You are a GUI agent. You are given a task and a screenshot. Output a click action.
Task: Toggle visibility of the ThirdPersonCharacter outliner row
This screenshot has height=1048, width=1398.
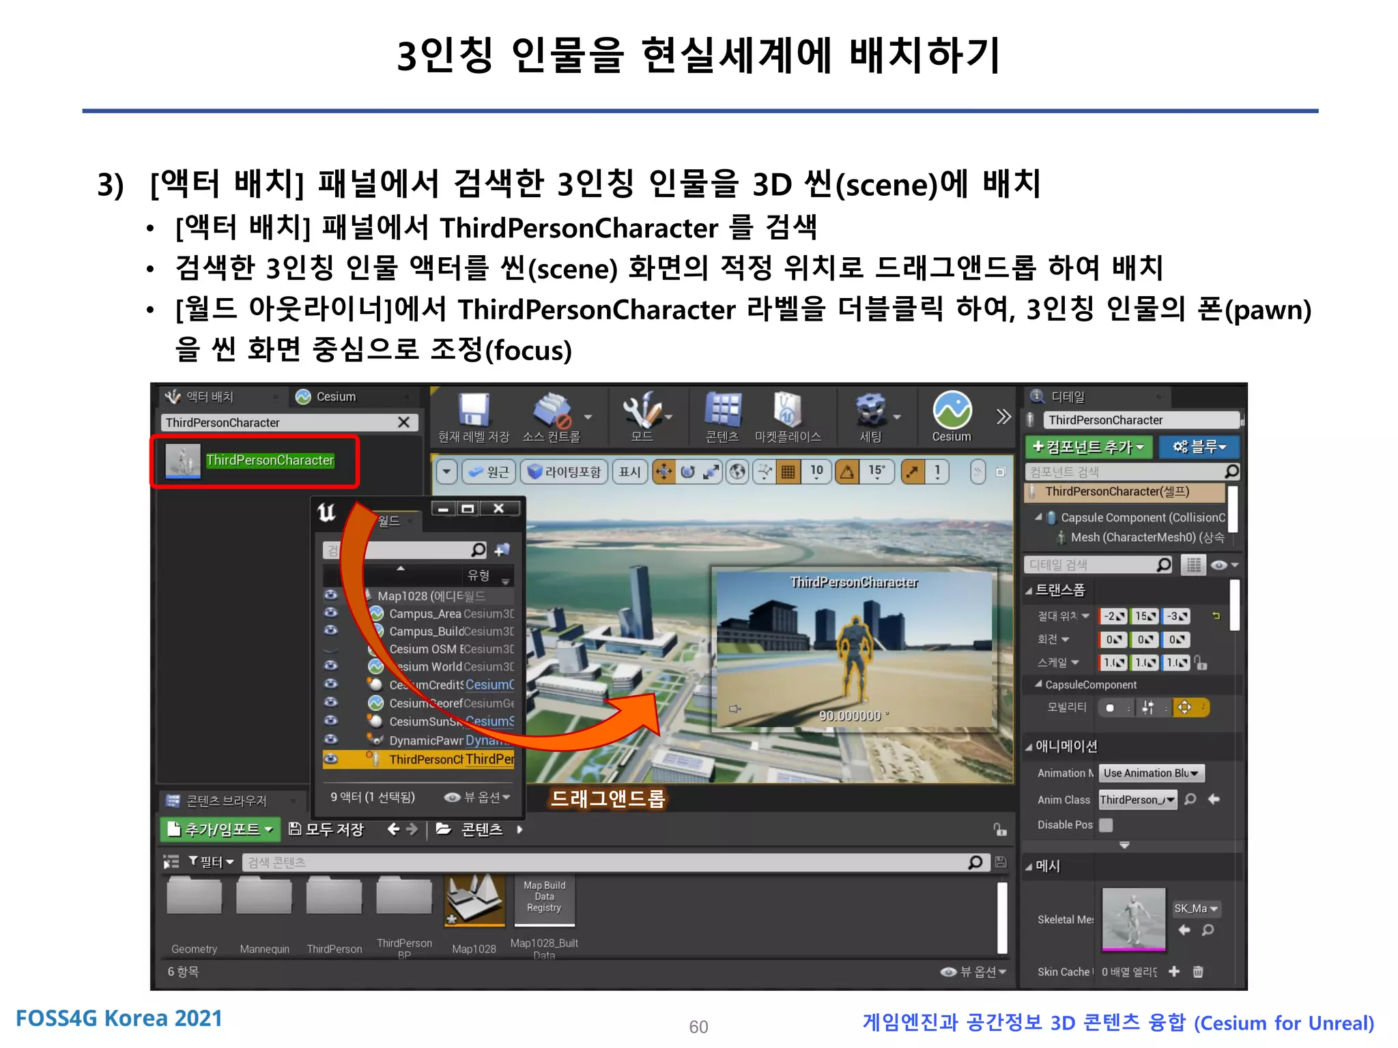(x=331, y=759)
